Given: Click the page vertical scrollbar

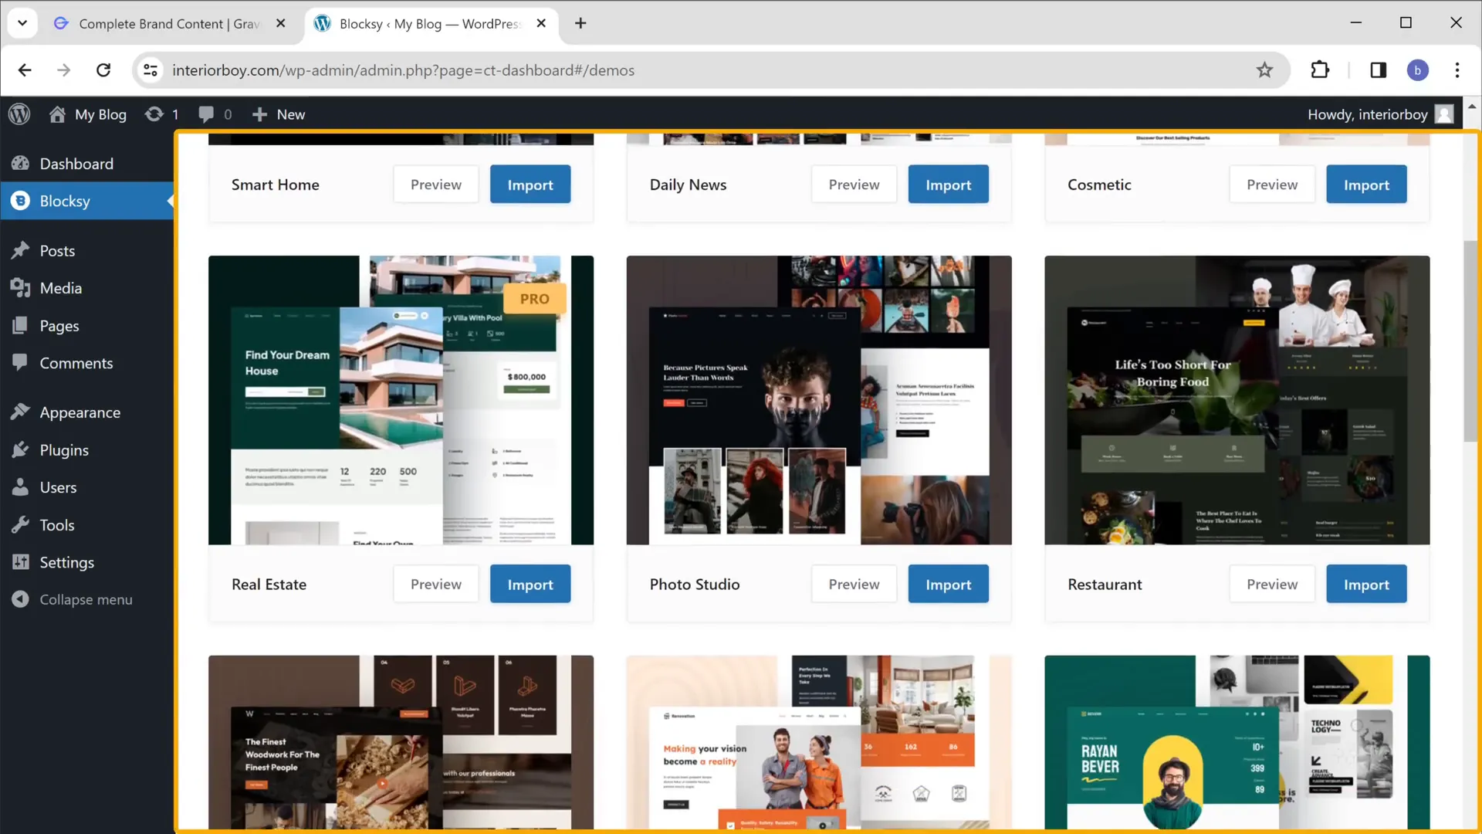Looking at the screenshot, I should (x=1471, y=341).
